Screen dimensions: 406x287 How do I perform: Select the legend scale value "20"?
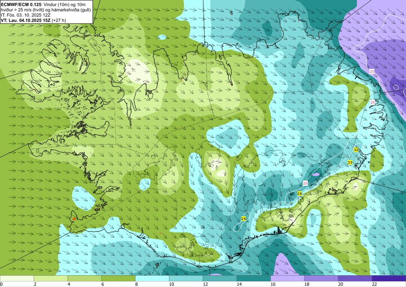(341, 284)
